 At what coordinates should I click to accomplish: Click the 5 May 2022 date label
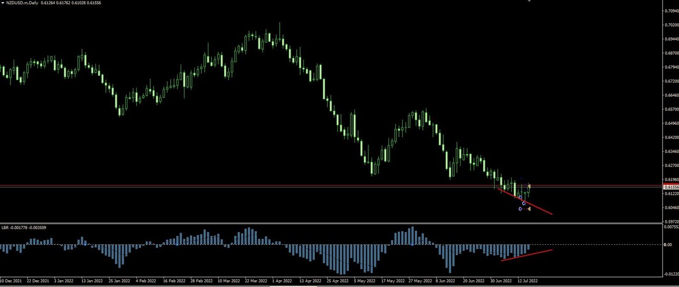365,281
